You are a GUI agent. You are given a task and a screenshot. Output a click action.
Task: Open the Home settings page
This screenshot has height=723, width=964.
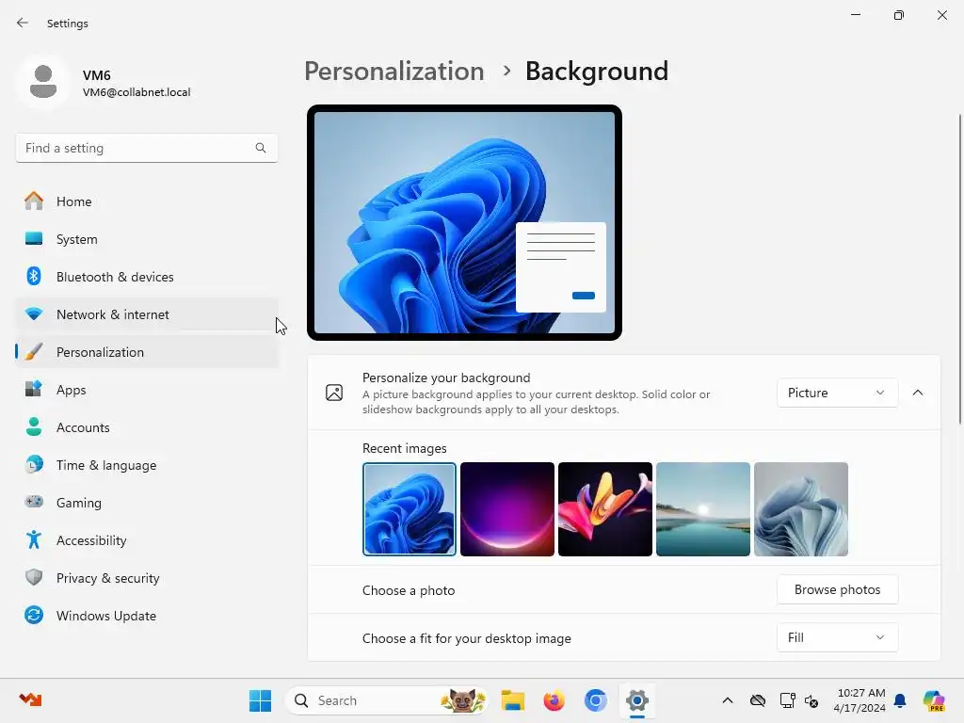146,201
